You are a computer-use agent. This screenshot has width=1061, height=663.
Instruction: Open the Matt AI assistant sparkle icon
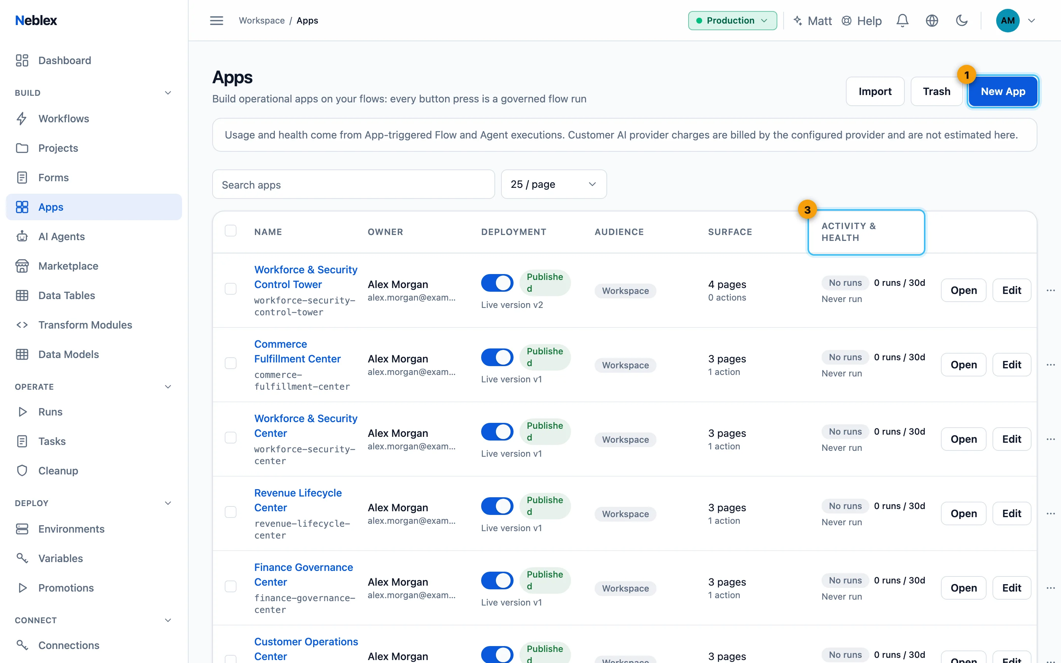pyautogui.click(x=798, y=21)
